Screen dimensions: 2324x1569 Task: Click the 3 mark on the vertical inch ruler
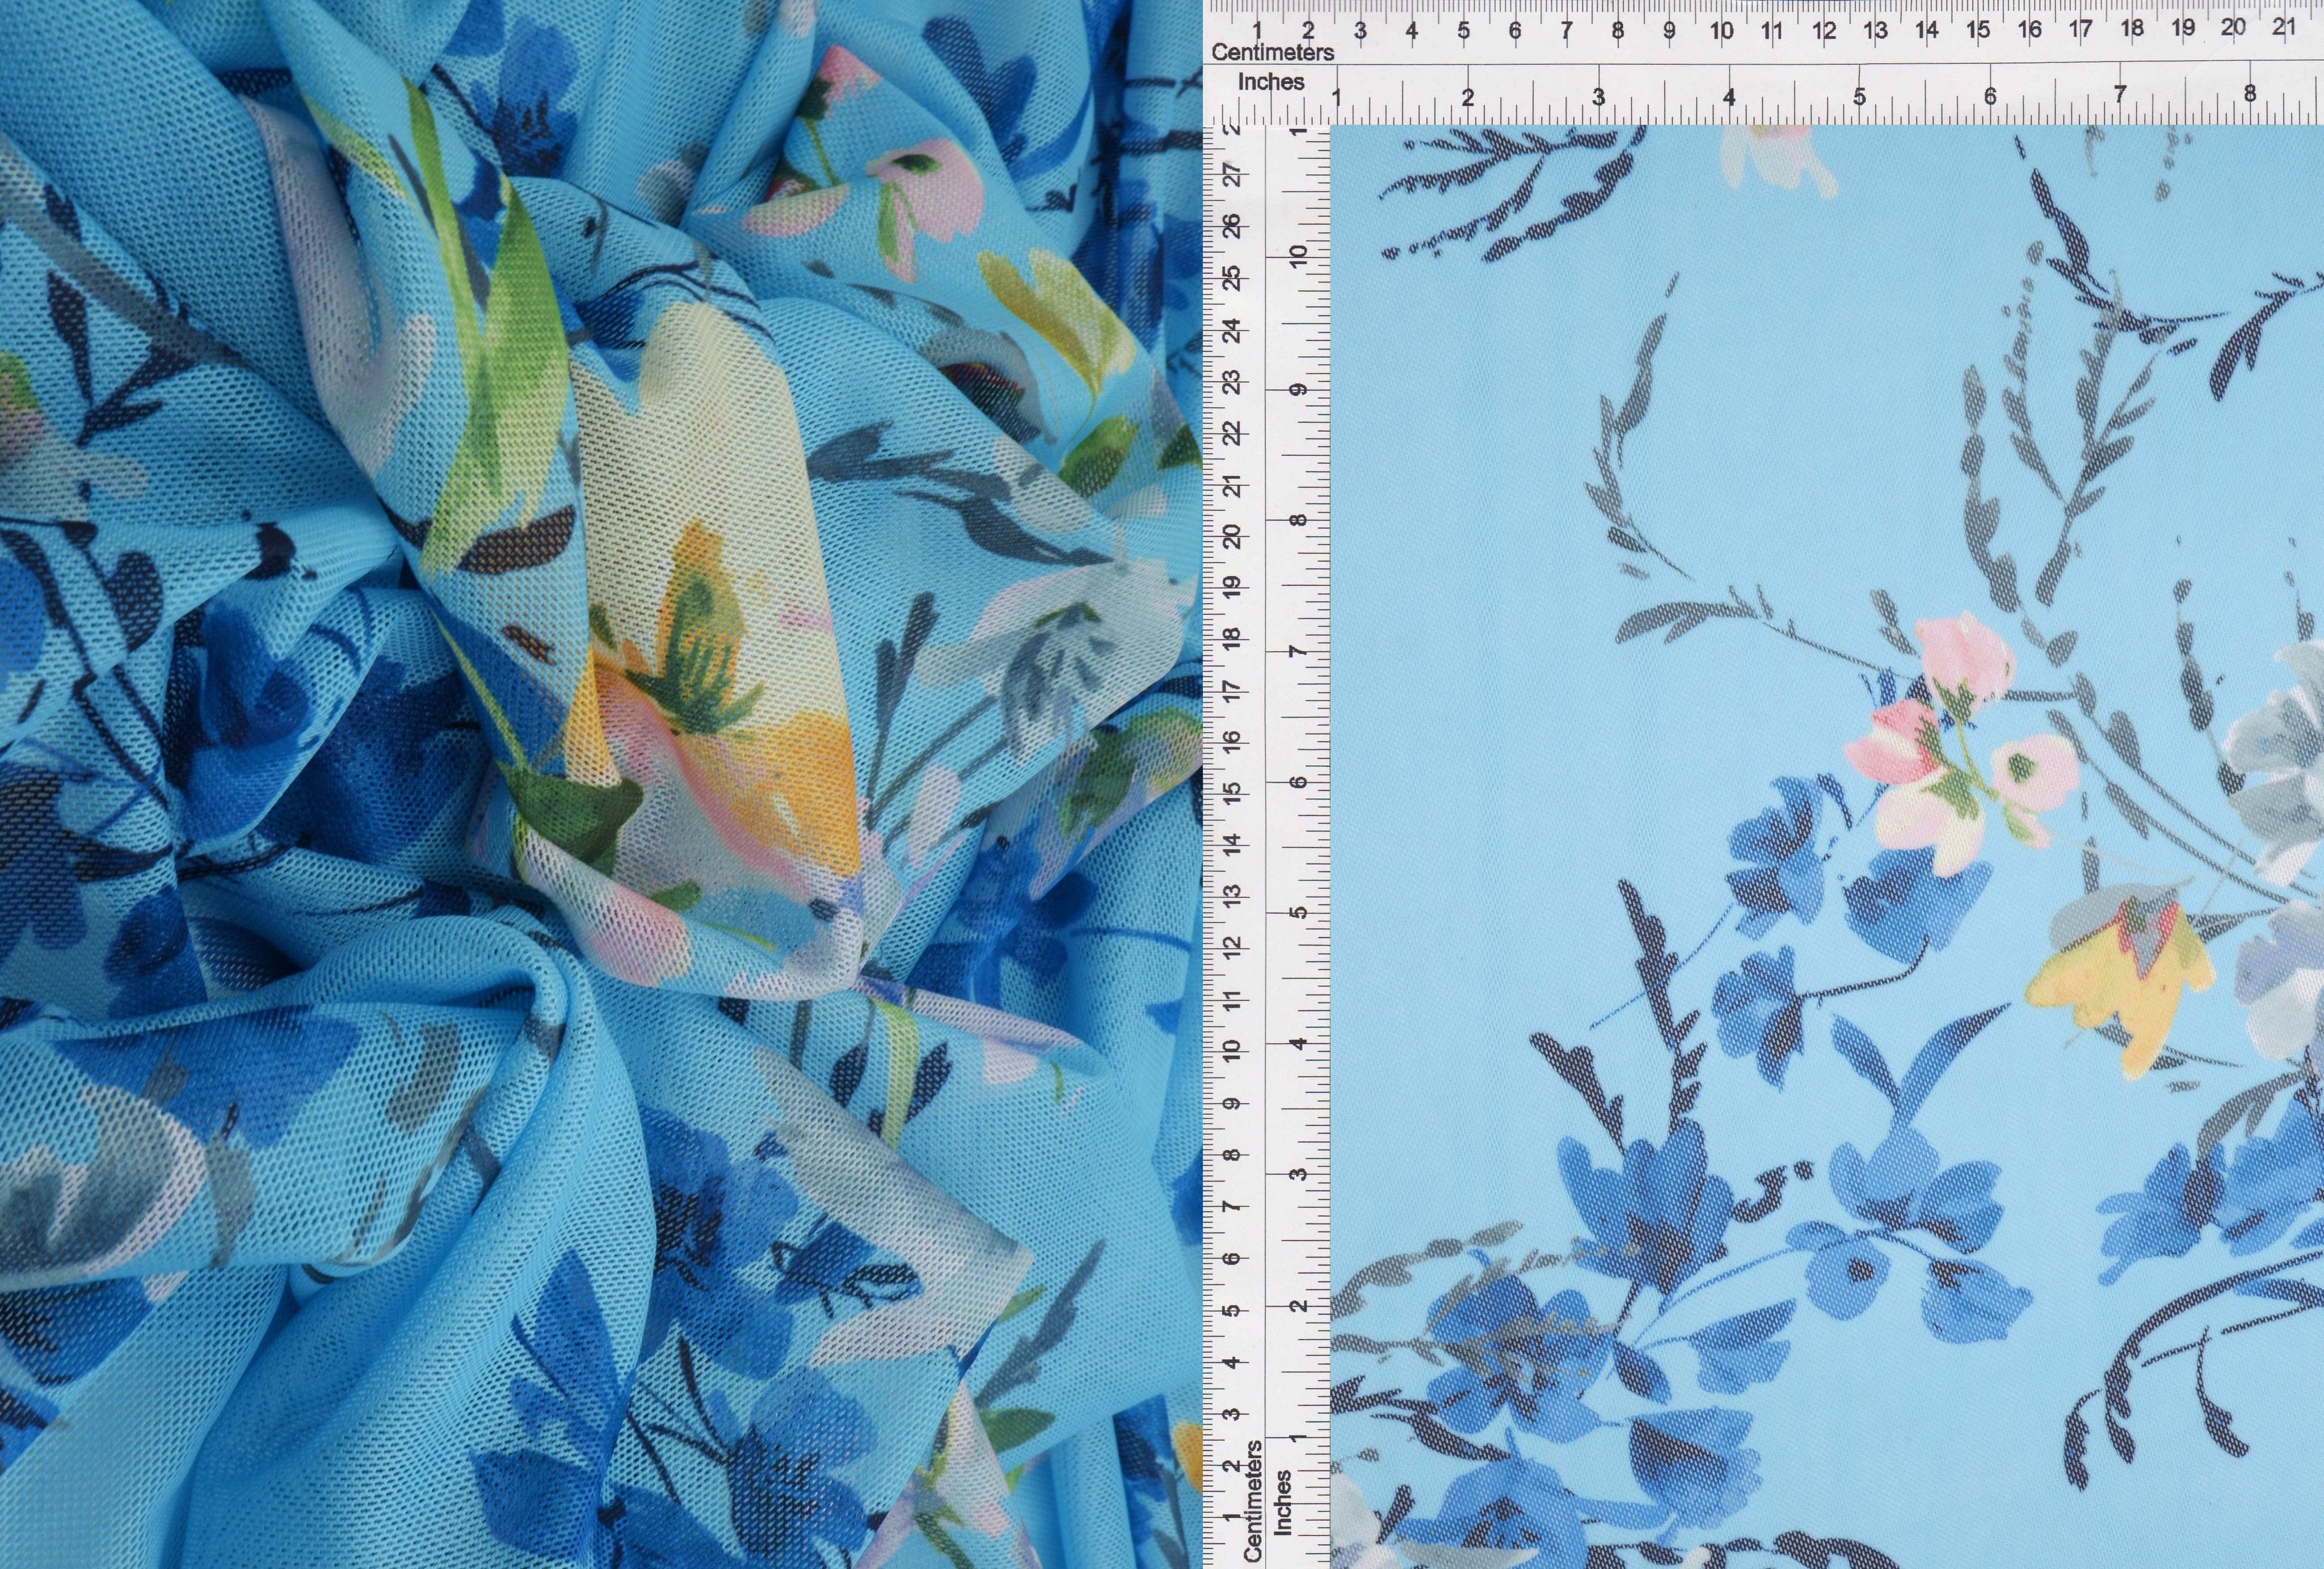coord(1298,1174)
